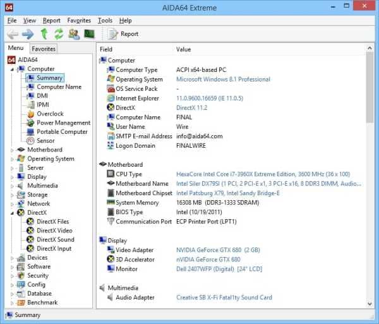The width and height of the screenshot is (379, 324).
Task: Expand the Benchmark tree node
Action: pos(12,303)
